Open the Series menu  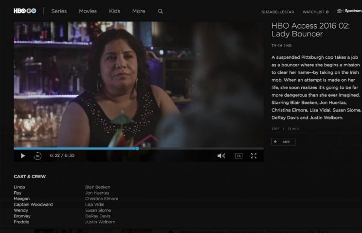59,11
